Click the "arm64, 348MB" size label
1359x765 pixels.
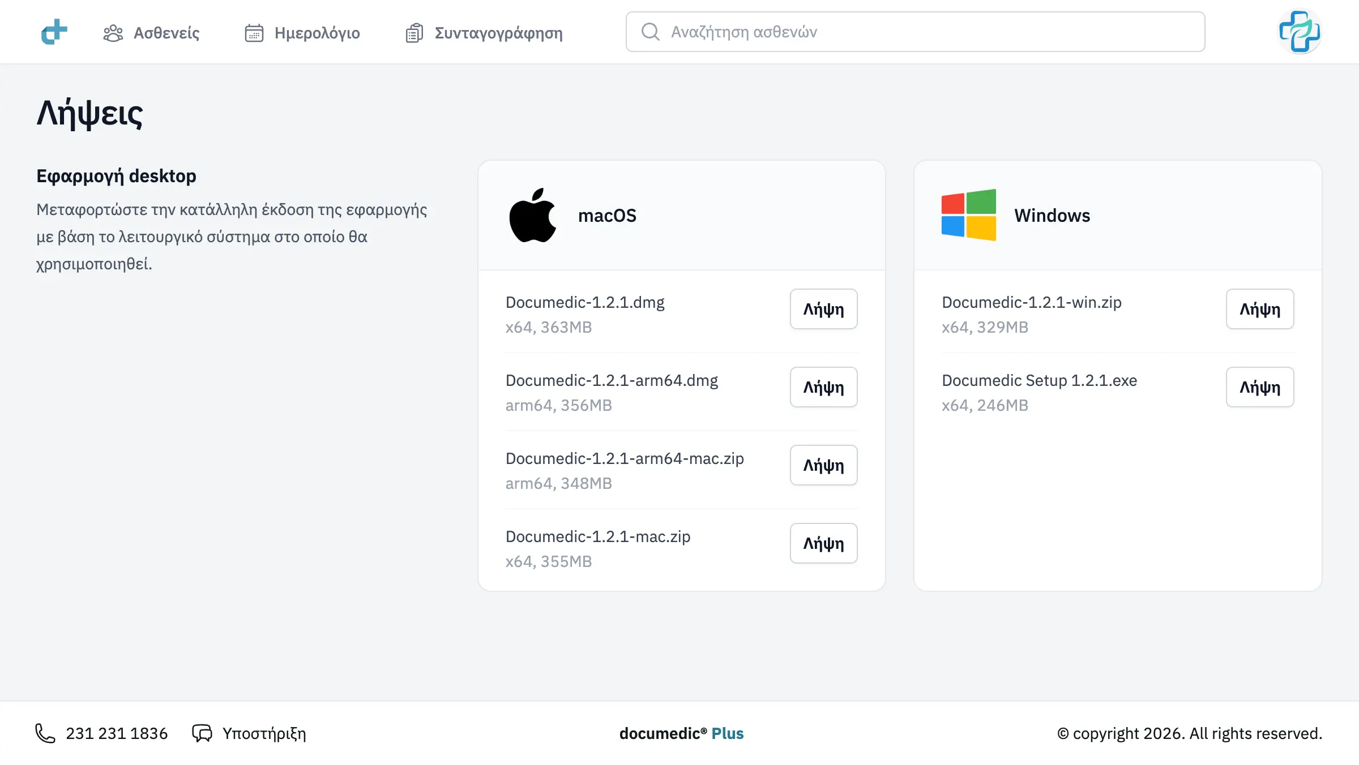pyautogui.click(x=559, y=483)
